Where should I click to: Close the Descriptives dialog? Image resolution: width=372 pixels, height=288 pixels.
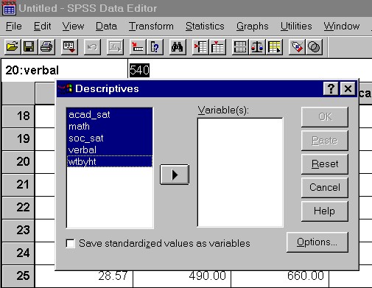348,88
